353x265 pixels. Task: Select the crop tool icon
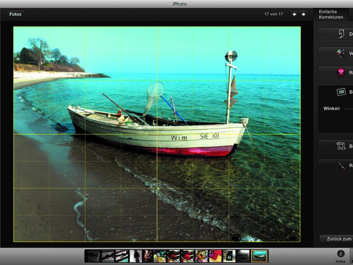(341, 146)
